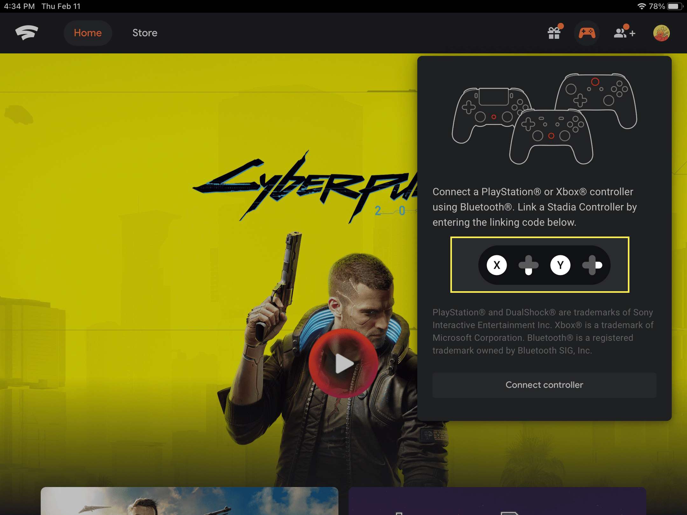Click the Cyberpunk title logo
The image size is (687, 515).
(305, 188)
